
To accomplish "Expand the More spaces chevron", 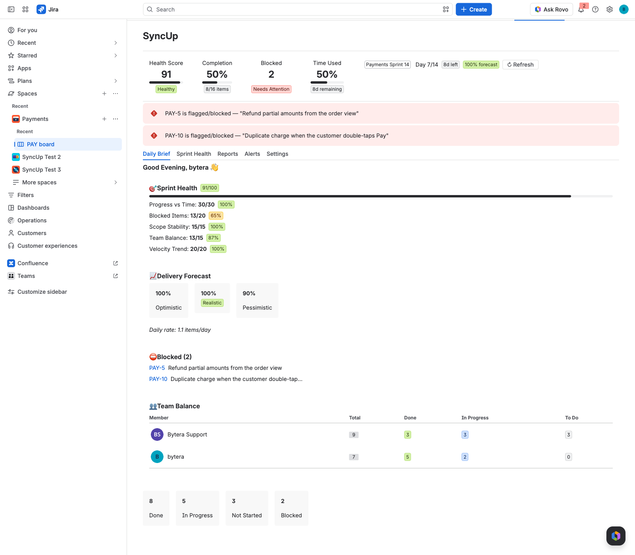I will point(115,182).
